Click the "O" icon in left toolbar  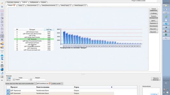click(2, 36)
